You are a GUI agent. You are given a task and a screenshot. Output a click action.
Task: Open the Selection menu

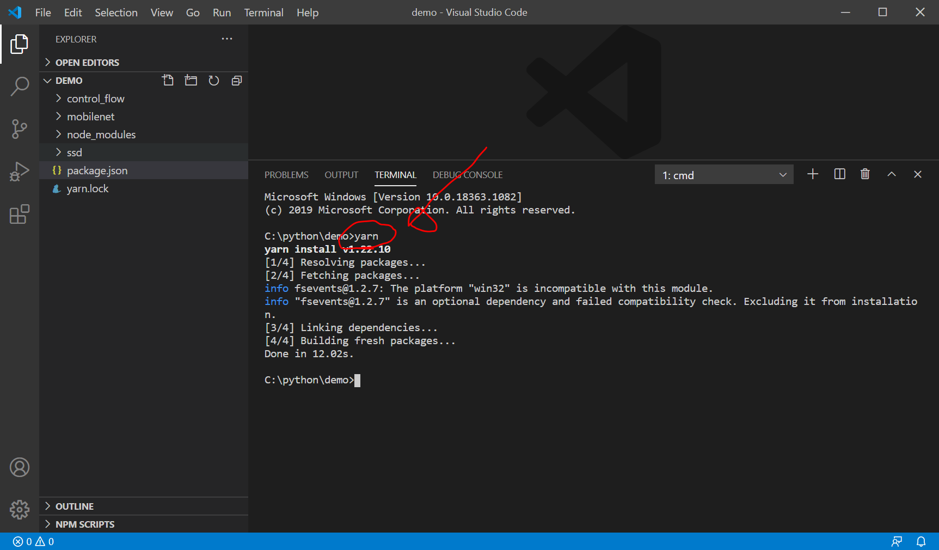click(116, 13)
